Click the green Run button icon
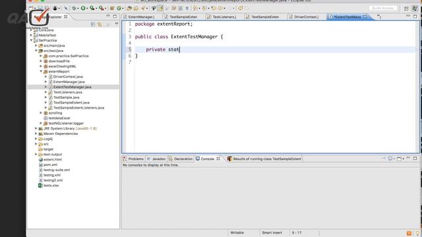 pyautogui.click(x=83, y=8)
